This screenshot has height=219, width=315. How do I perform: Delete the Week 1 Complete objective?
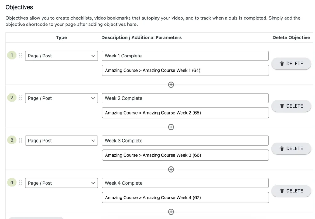pyautogui.click(x=291, y=64)
